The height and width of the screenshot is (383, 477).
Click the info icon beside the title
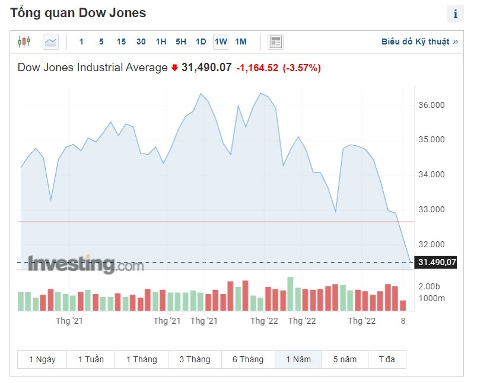click(x=456, y=14)
